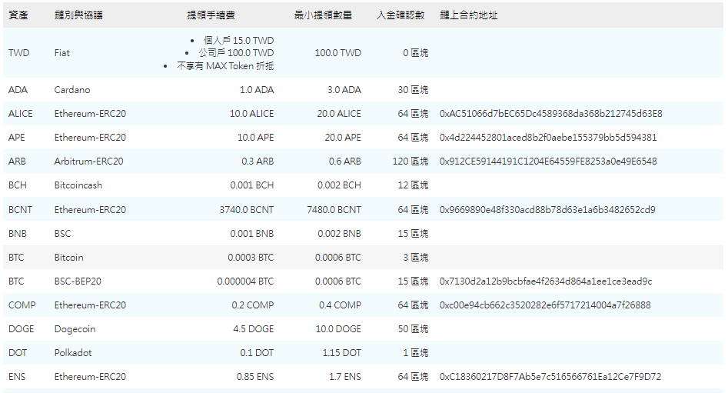This screenshot has width=728, height=393.
Task: Click the 10.0 ALICE fee value
Action: tap(251, 114)
